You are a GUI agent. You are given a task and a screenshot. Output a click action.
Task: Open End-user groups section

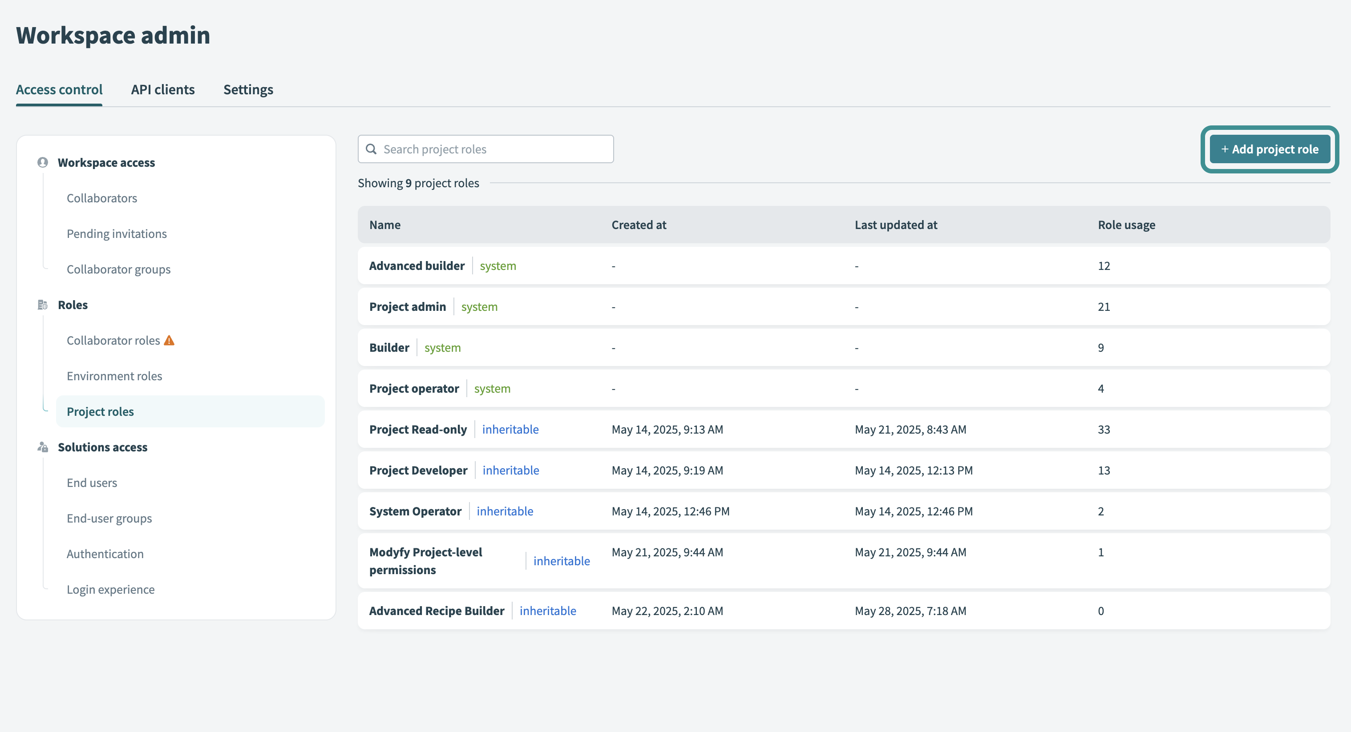(109, 518)
